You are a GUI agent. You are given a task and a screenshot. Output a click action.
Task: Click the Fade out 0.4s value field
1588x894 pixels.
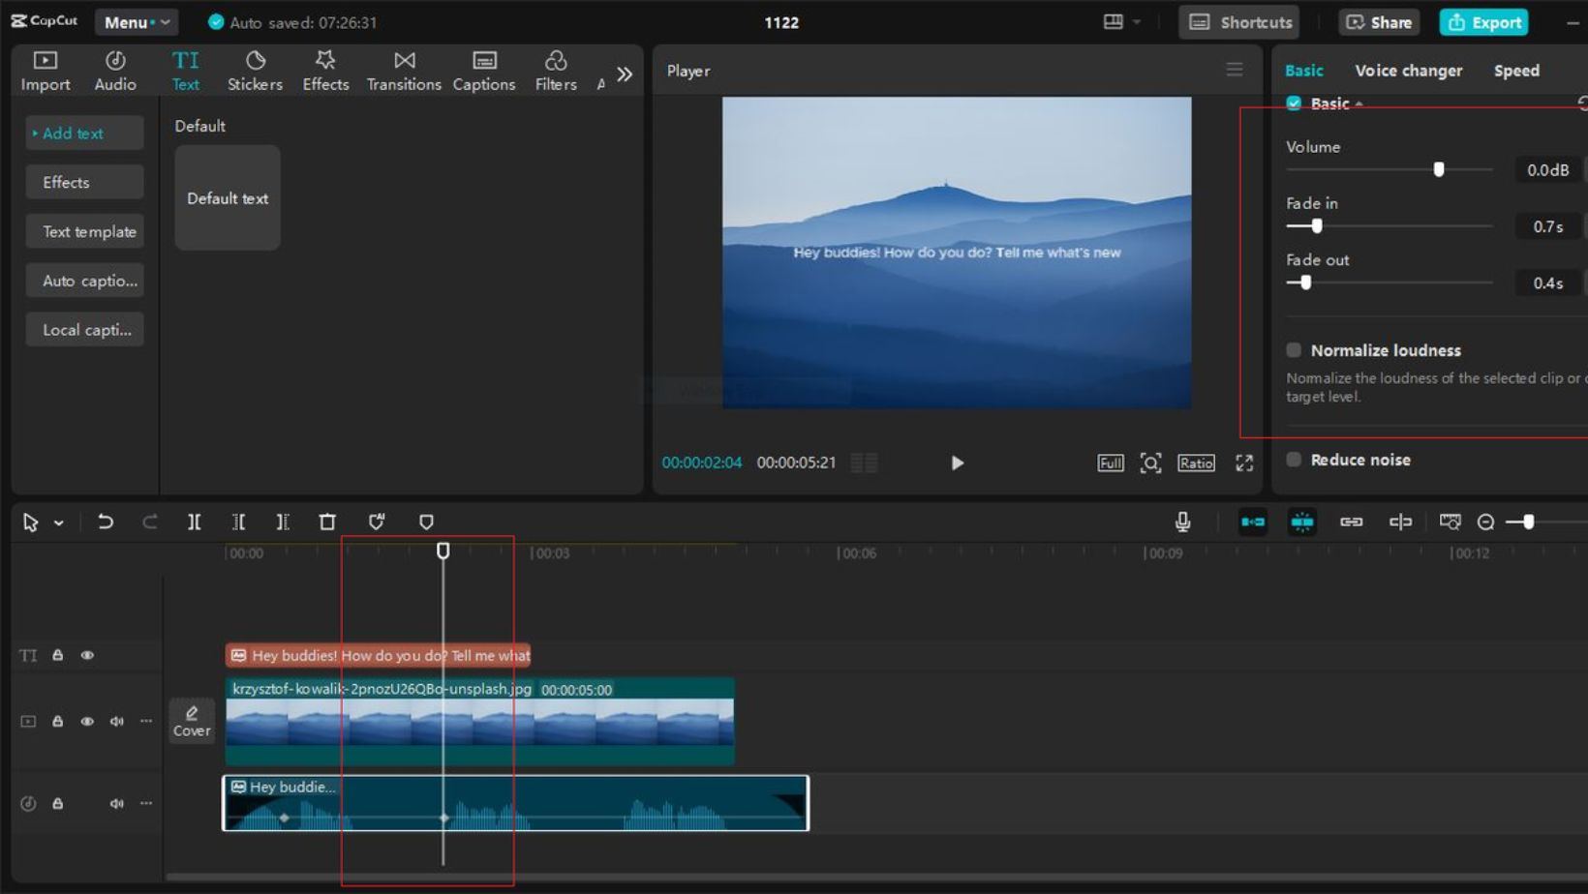(x=1547, y=283)
